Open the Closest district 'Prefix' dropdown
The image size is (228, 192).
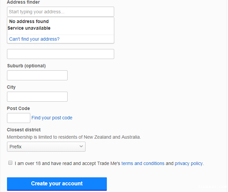(x=43, y=147)
